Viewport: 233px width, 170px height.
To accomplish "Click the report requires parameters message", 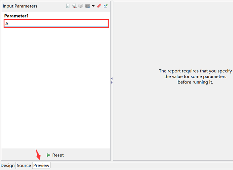I will coord(195,77).
